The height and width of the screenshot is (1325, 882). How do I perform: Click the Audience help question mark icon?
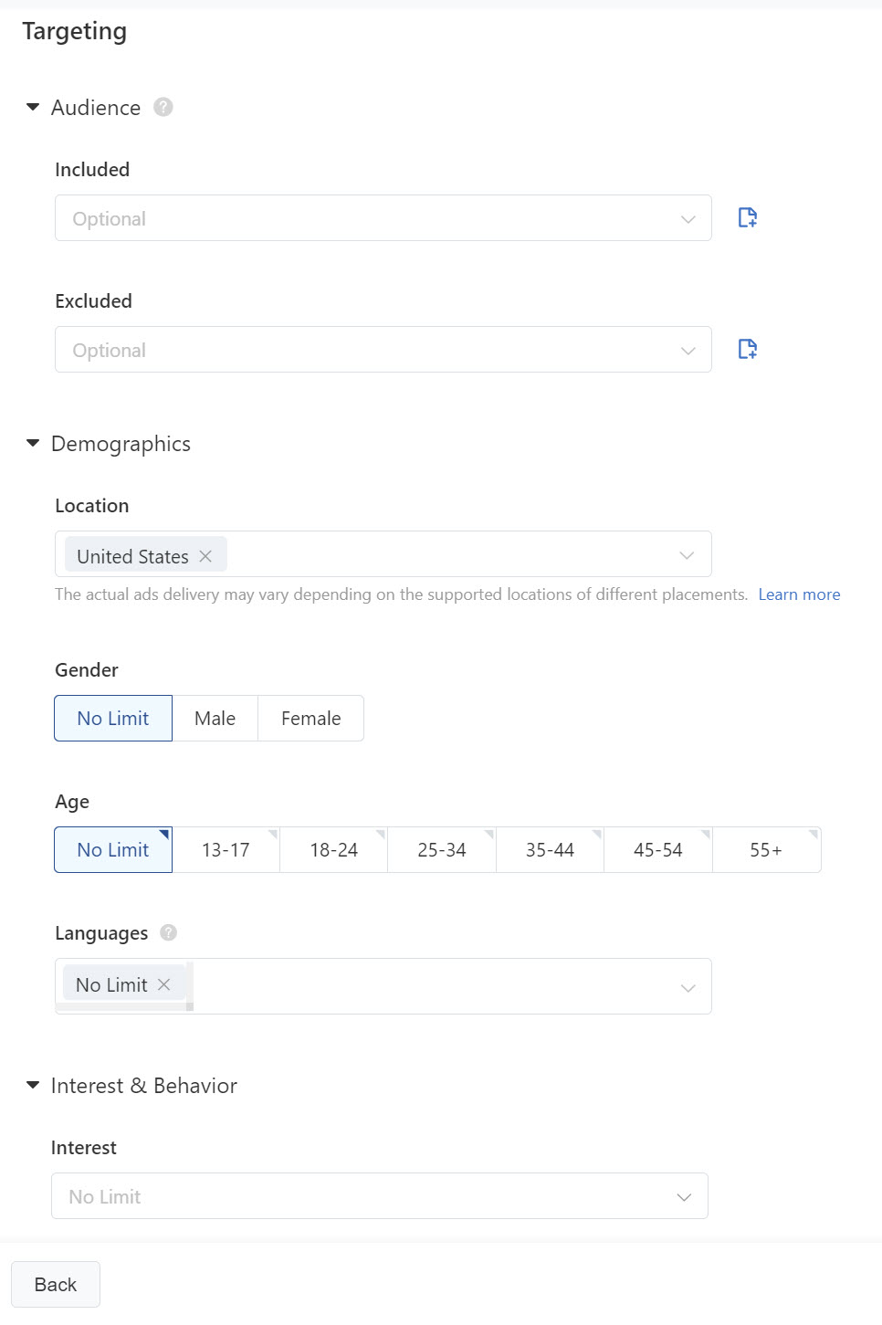pyautogui.click(x=163, y=108)
